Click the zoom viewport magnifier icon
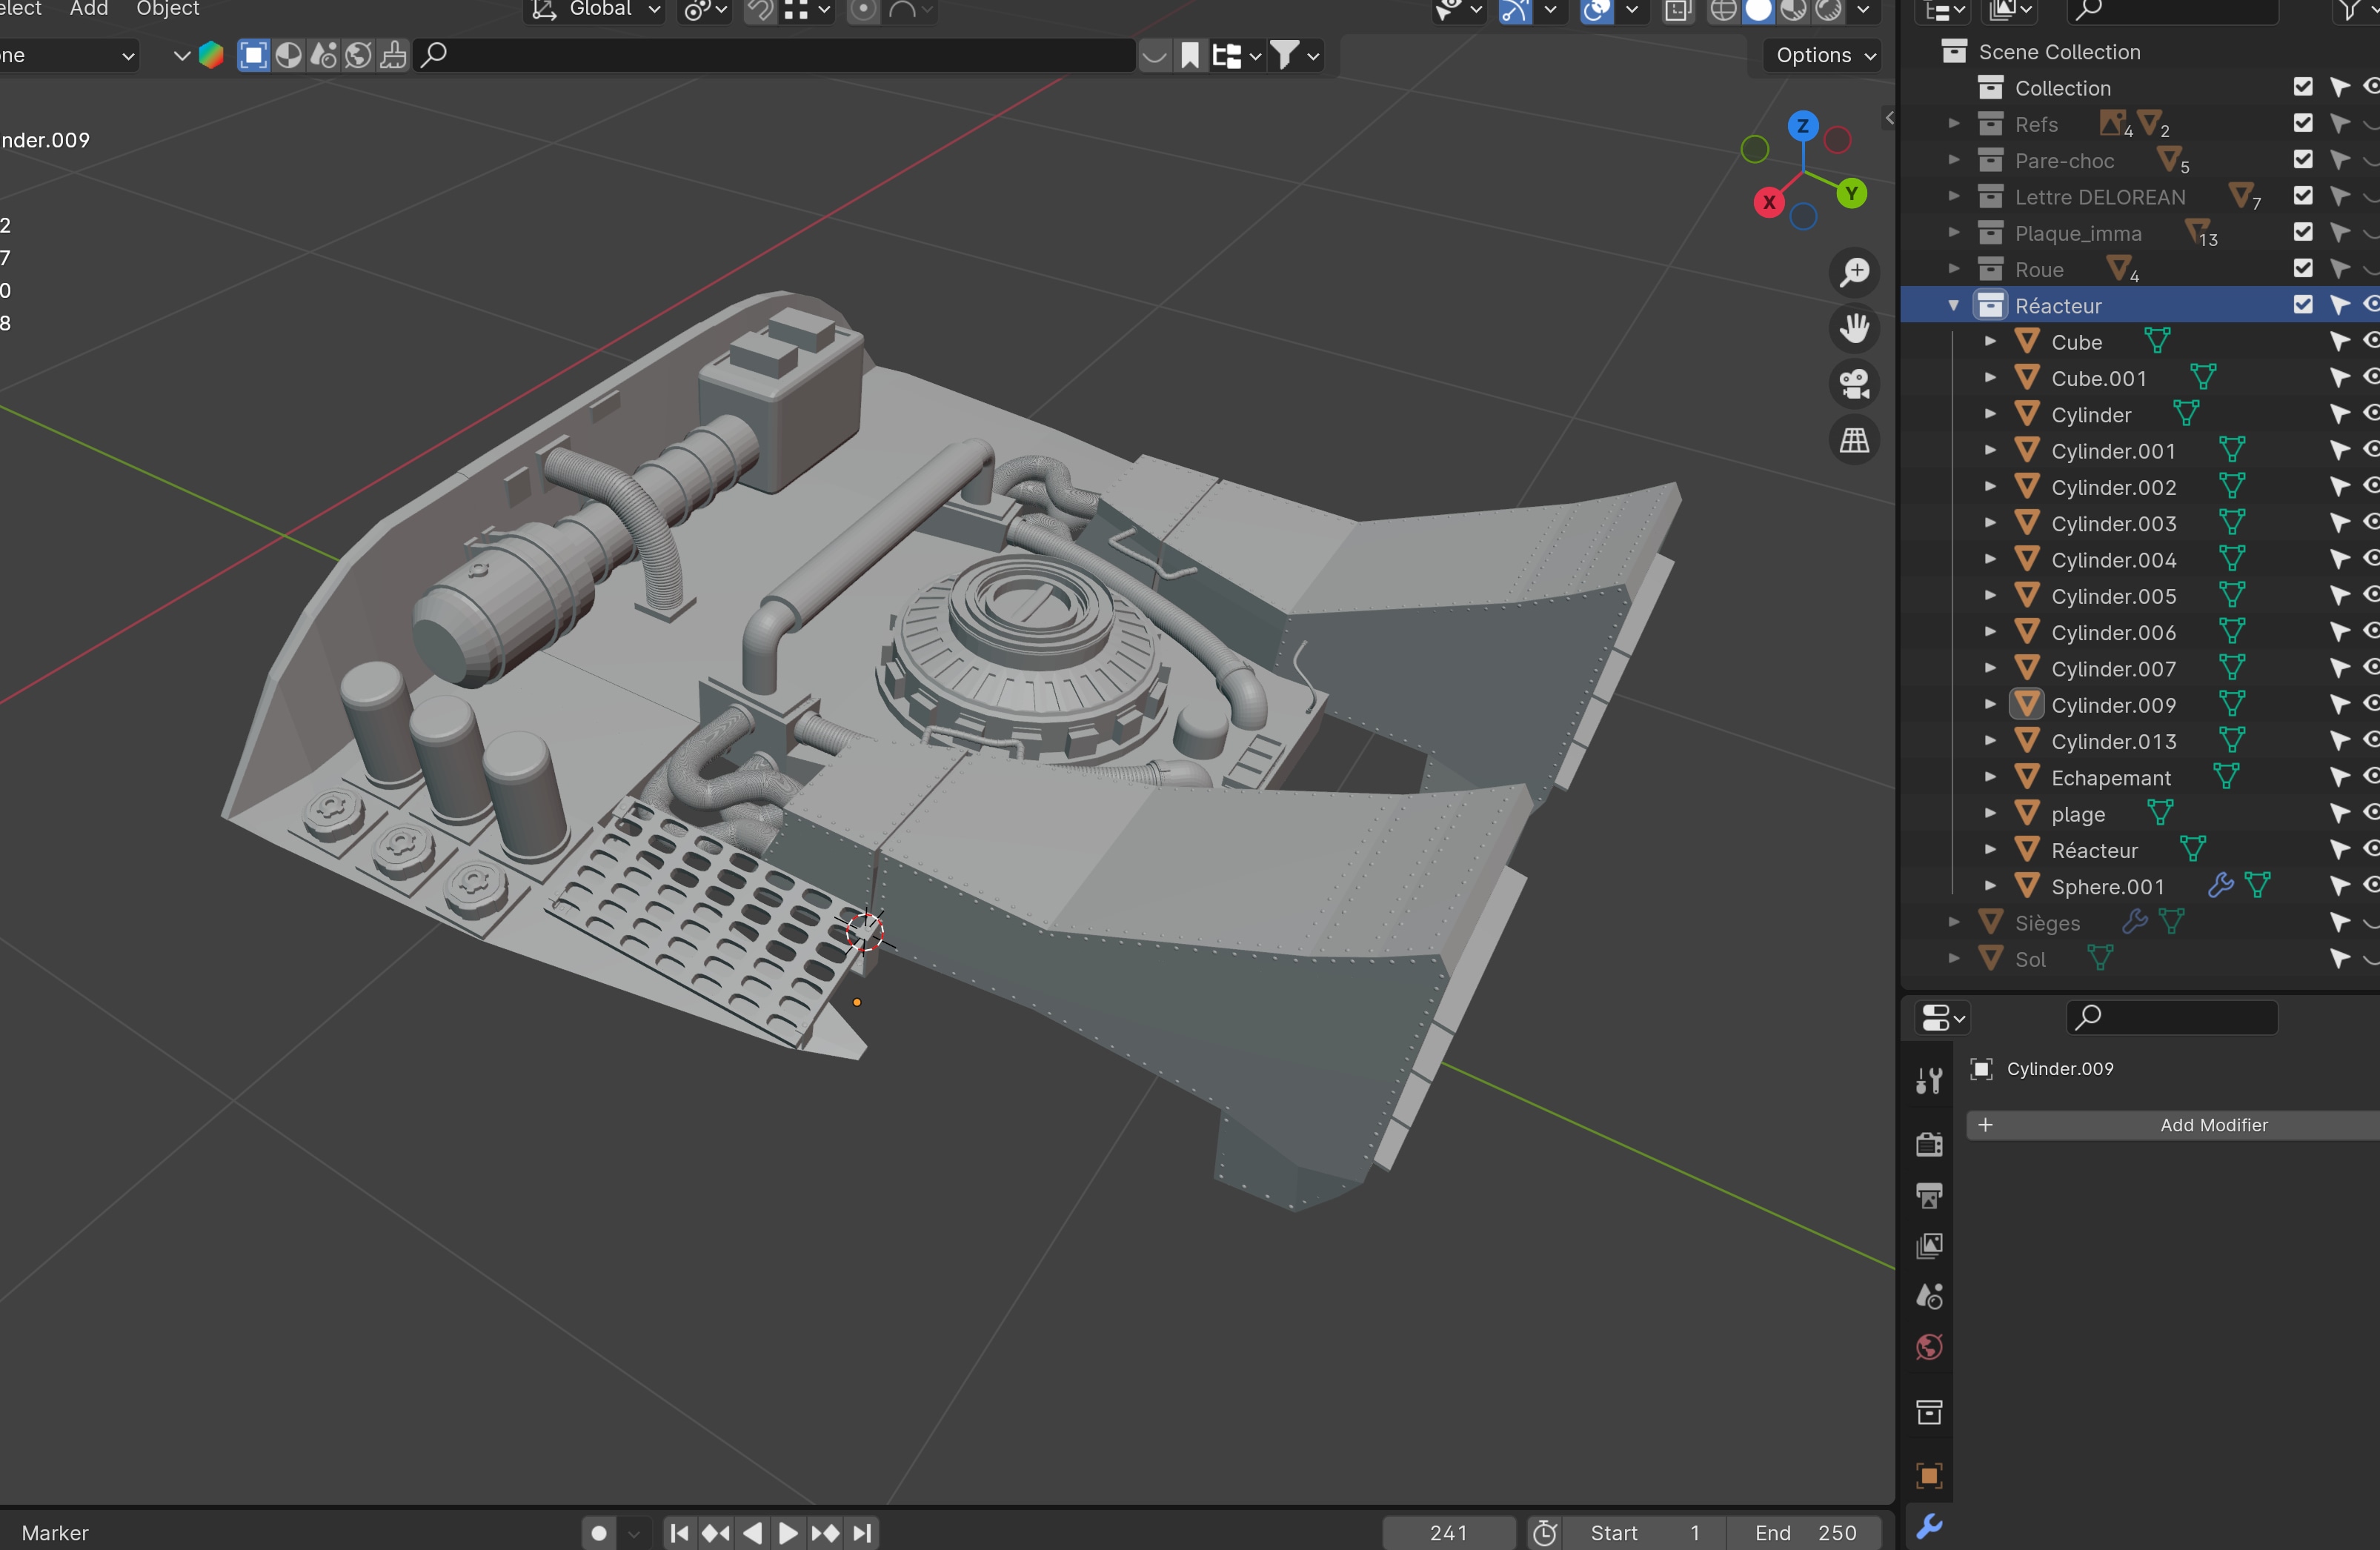 pos(1855,272)
